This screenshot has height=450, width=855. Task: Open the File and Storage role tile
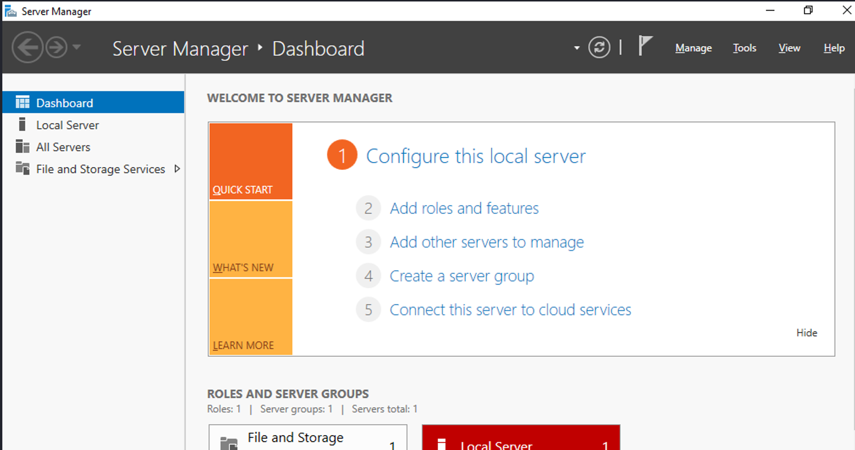pyautogui.click(x=308, y=437)
